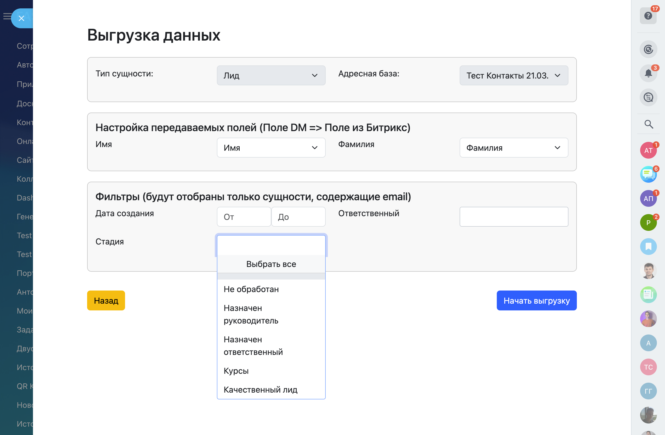Expand the Фамилия field mapping dropdown
Screen dimensions: 665x435
(x=513, y=148)
